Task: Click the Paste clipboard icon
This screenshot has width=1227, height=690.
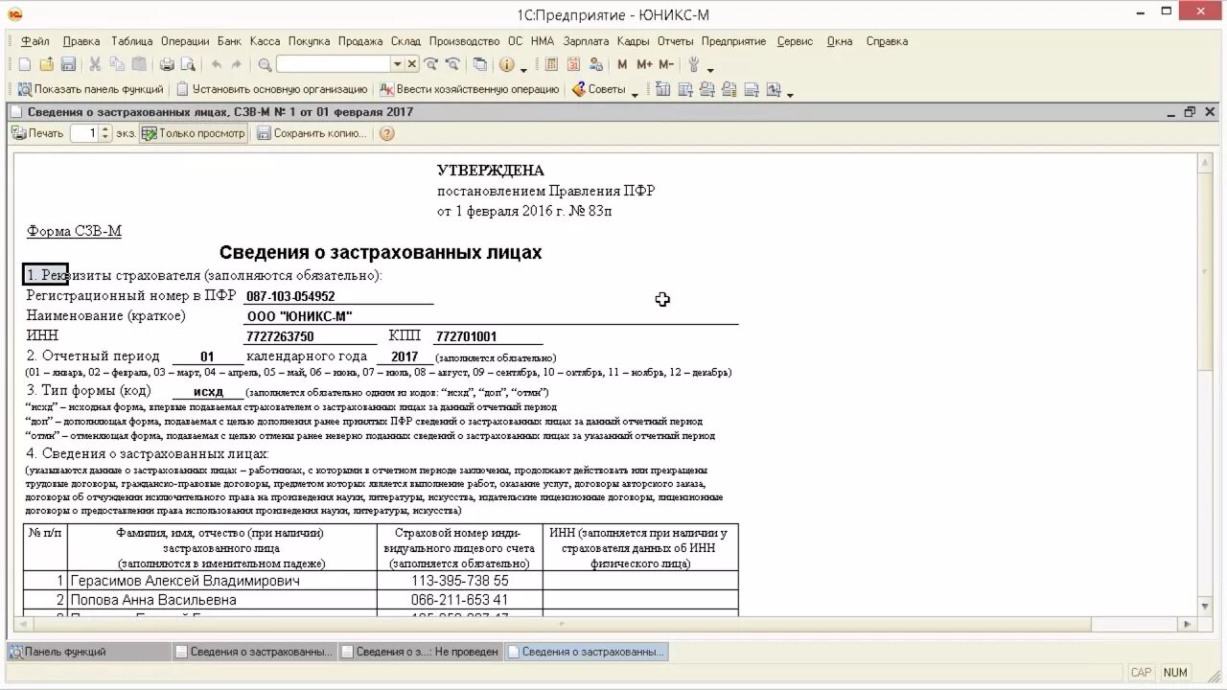Action: (x=139, y=64)
